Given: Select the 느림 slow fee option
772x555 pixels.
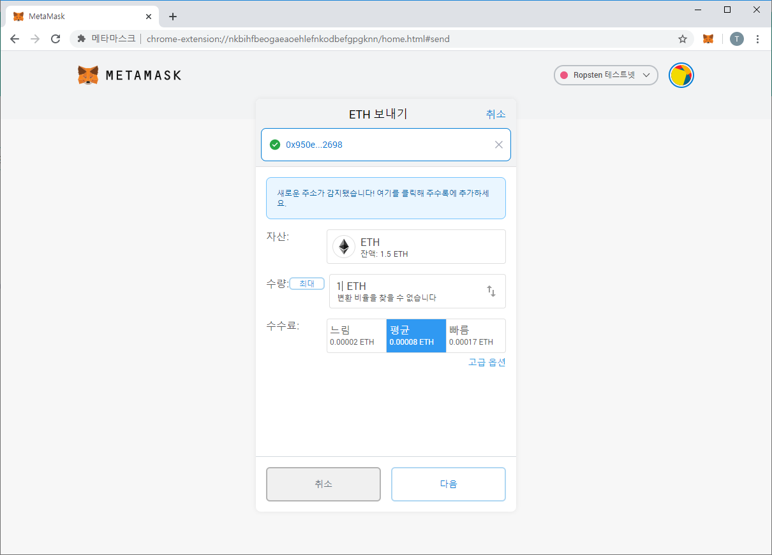Looking at the screenshot, I should (357, 336).
